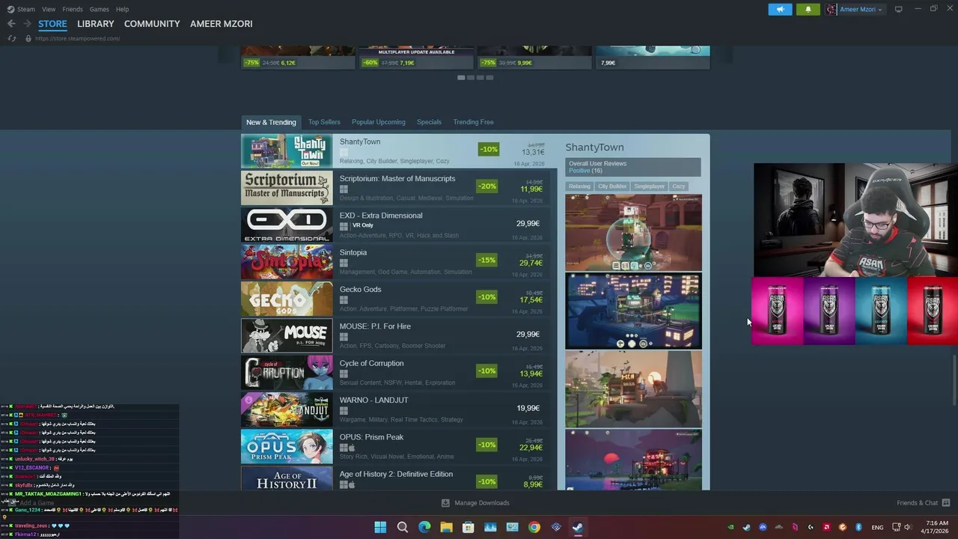Click the back navigation arrow
This screenshot has width=958, height=539.
(x=11, y=24)
